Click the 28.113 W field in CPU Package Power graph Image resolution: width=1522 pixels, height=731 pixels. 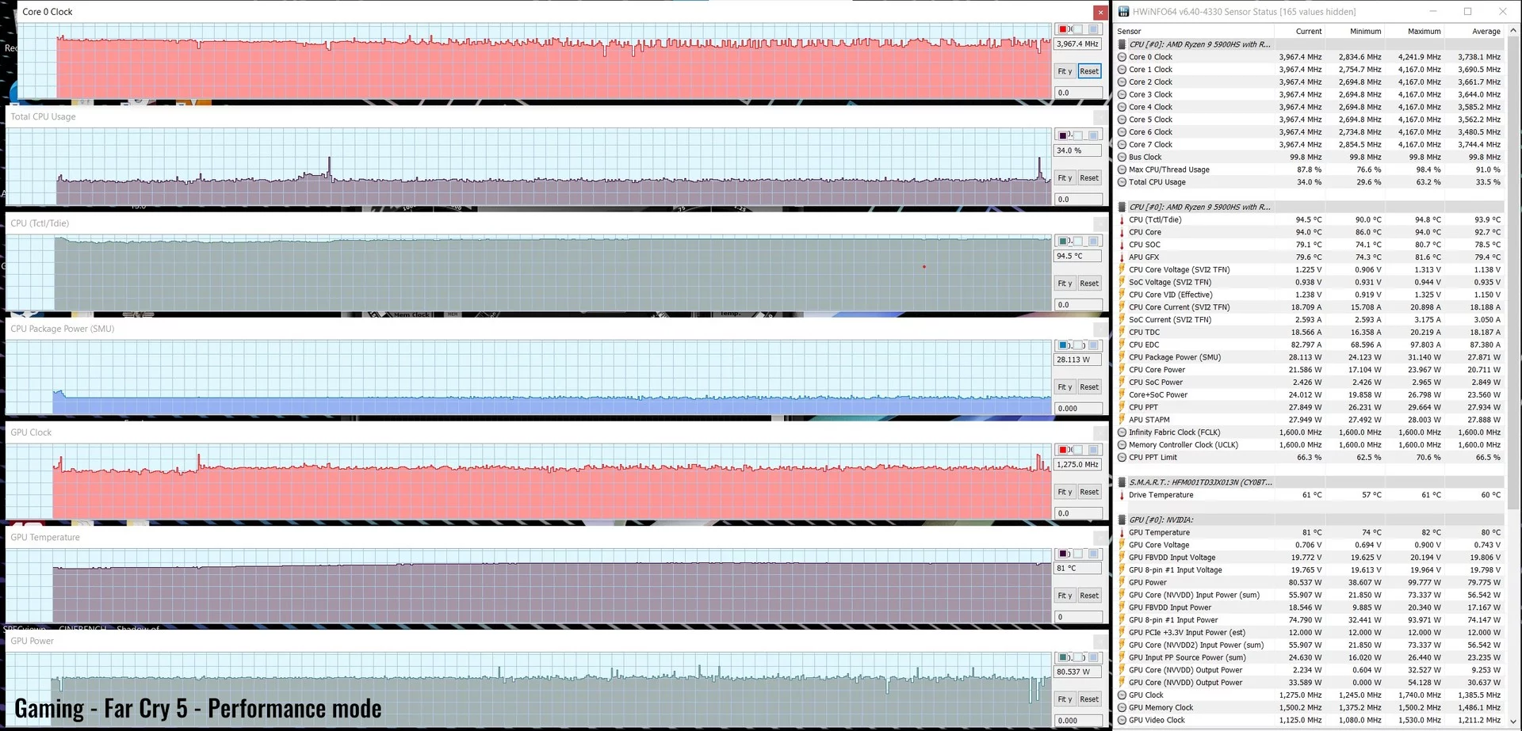[x=1078, y=360]
